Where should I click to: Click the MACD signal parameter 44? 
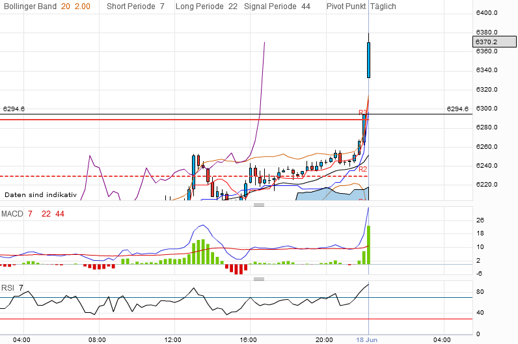[60, 214]
